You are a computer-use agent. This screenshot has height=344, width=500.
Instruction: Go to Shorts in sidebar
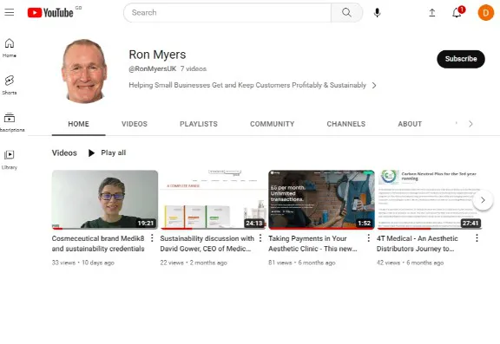coord(10,85)
